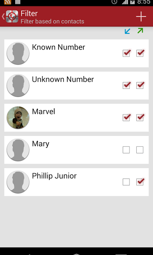Uncheck outgoing box for Phillip Junior

(140, 182)
